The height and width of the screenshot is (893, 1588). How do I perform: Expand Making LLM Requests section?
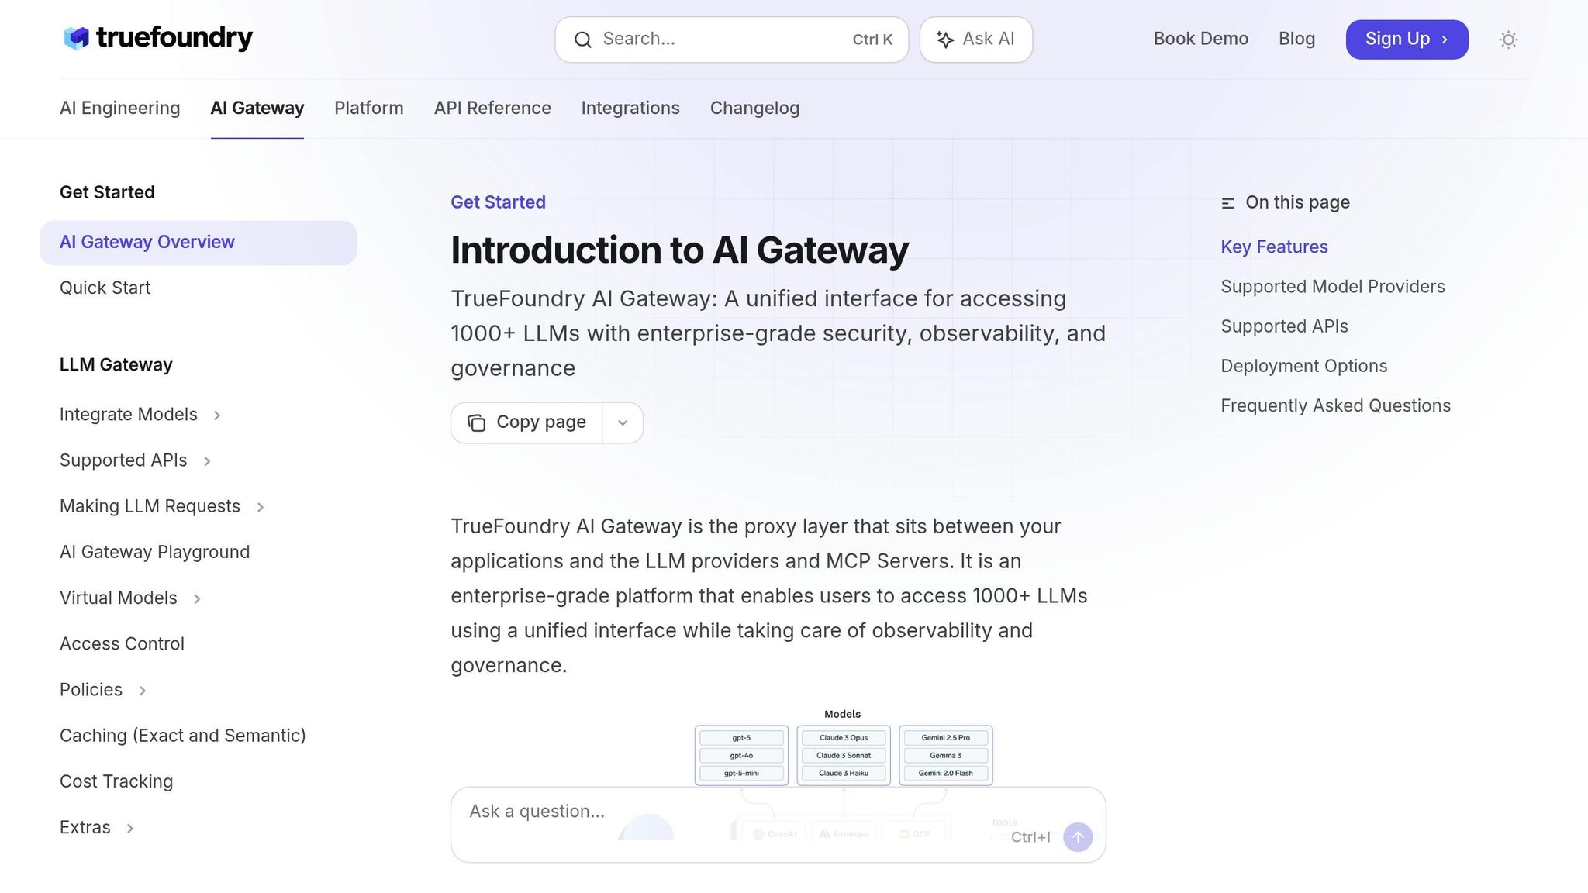point(261,507)
